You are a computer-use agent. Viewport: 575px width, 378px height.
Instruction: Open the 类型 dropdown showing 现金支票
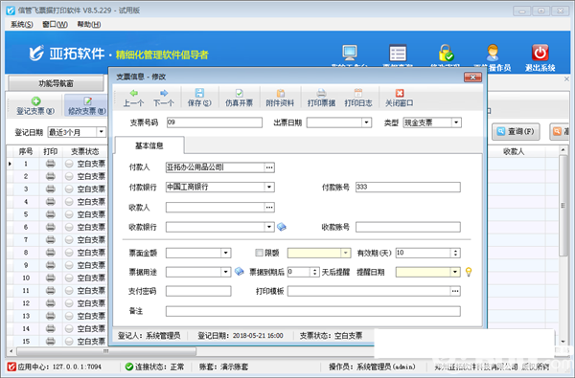[456, 122]
